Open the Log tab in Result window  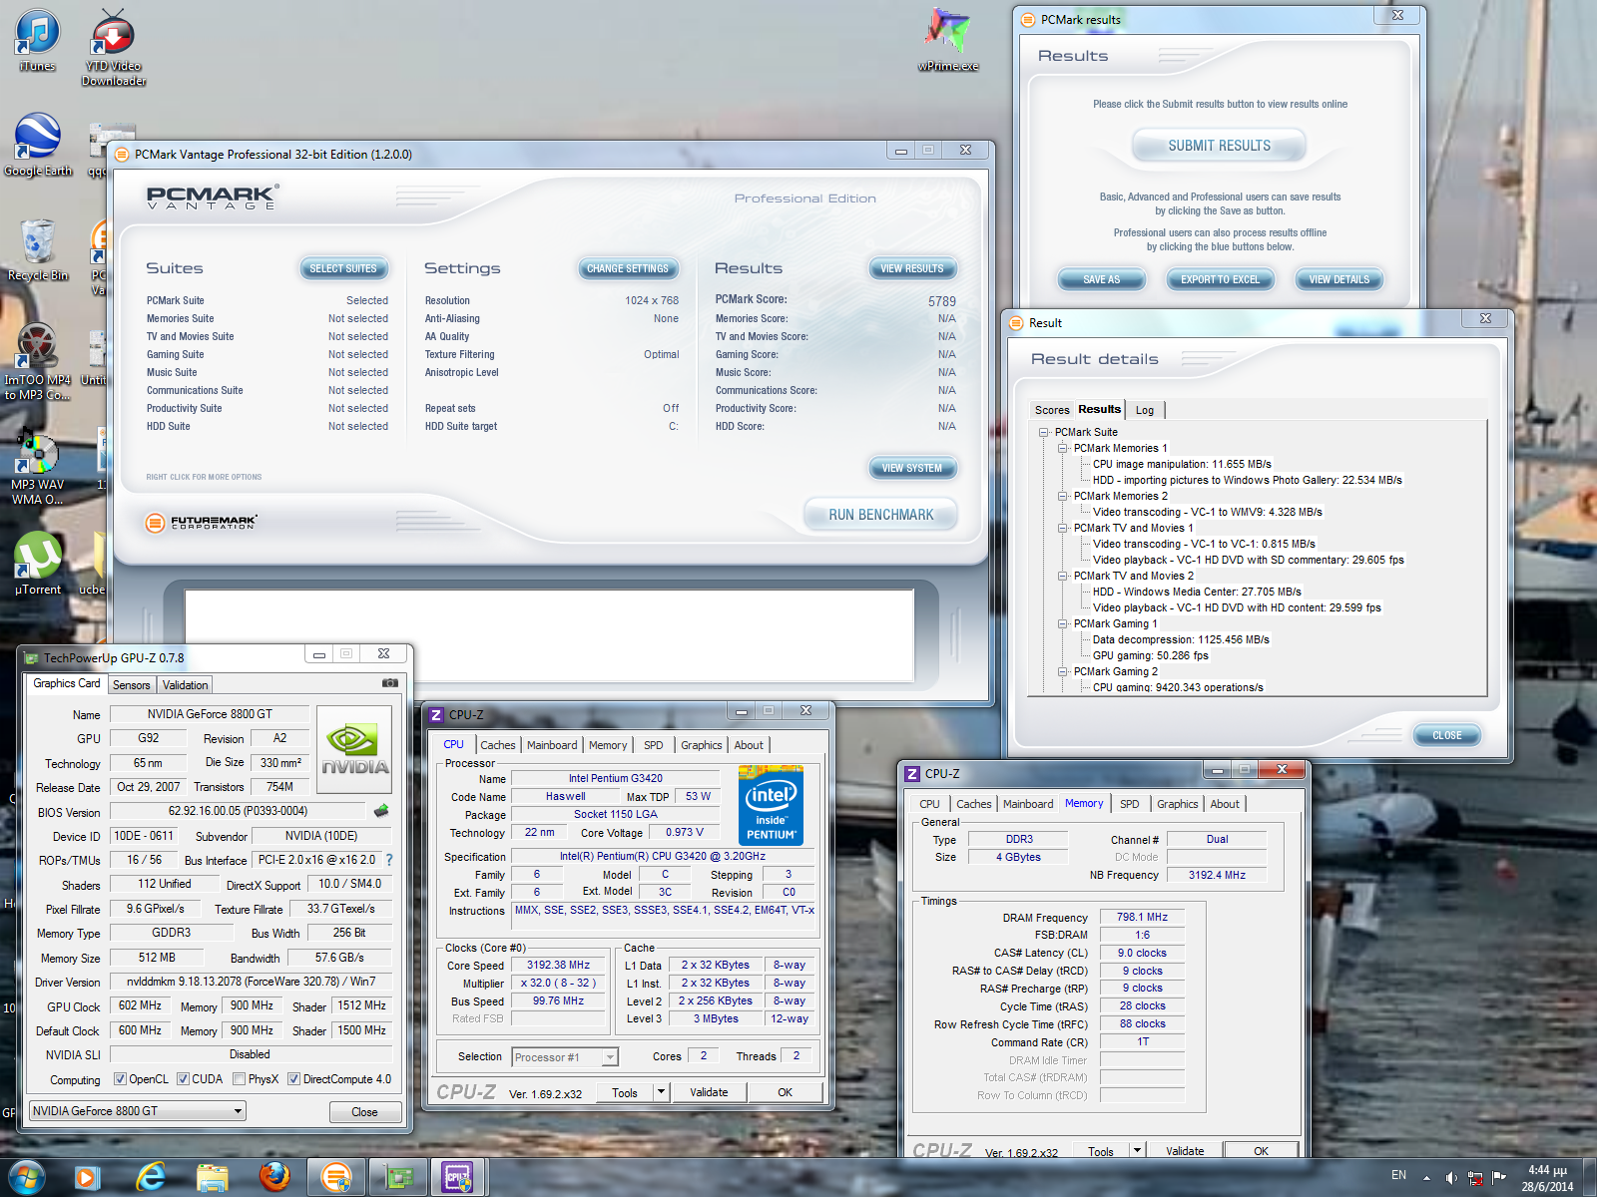tap(1145, 410)
